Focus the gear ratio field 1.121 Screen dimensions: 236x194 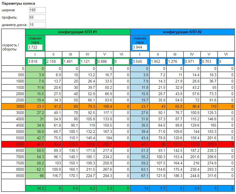(87, 62)
